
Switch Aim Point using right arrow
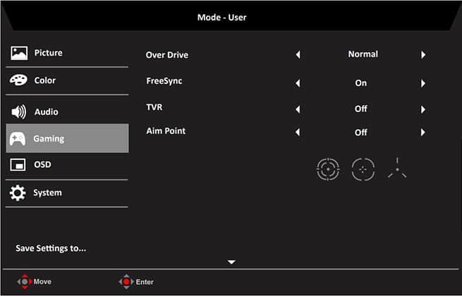[x=423, y=132]
